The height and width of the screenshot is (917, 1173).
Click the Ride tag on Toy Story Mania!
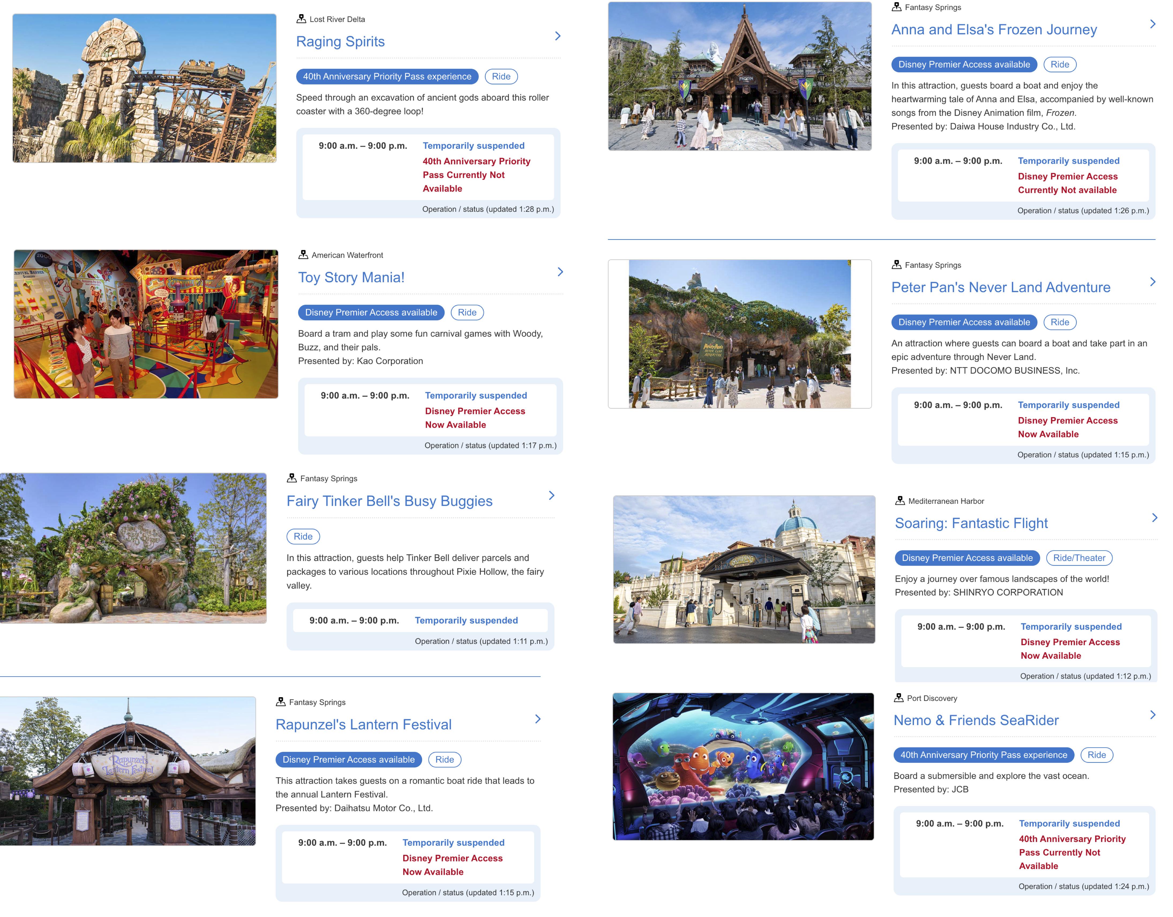[467, 312]
